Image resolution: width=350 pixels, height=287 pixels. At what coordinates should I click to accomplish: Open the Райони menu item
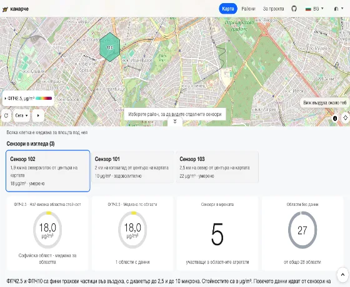pyautogui.click(x=248, y=9)
